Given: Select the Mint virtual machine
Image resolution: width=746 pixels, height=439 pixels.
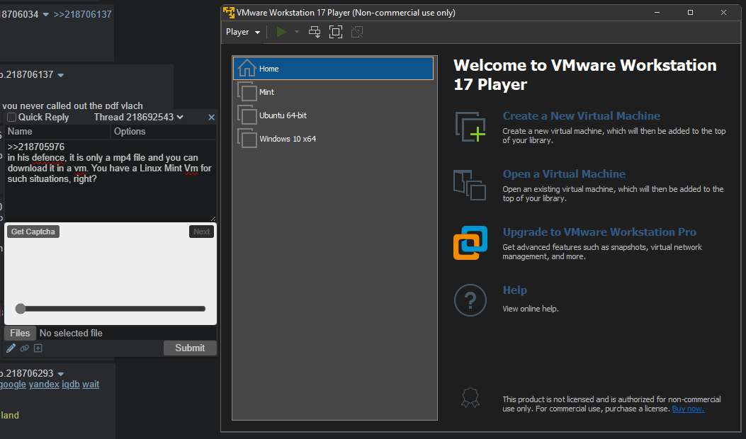Looking at the screenshot, I should tap(333, 92).
